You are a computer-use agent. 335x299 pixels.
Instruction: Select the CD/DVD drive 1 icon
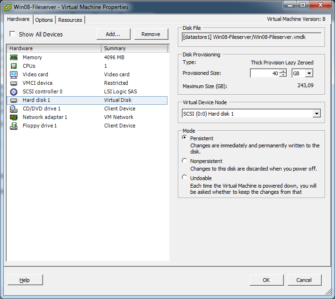click(x=14, y=109)
